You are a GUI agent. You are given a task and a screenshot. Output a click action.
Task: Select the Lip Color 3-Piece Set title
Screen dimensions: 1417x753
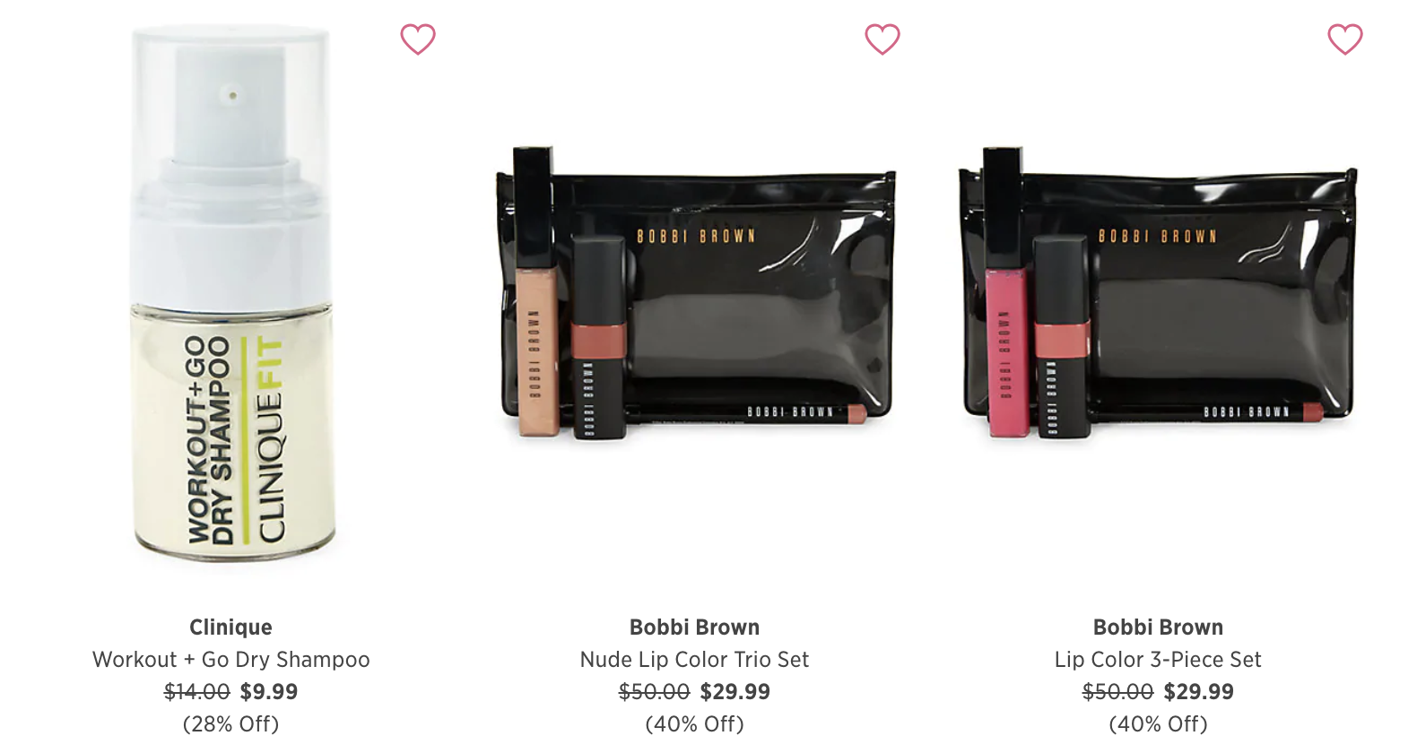(x=1158, y=660)
